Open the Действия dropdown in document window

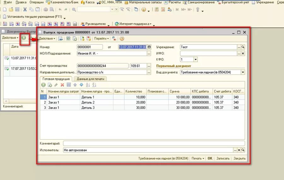click(x=47, y=39)
